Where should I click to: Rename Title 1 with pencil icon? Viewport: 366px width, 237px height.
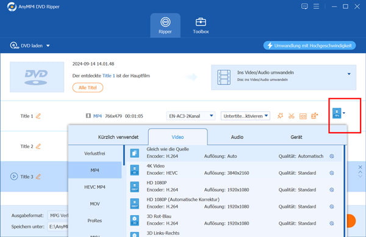coord(38,116)
